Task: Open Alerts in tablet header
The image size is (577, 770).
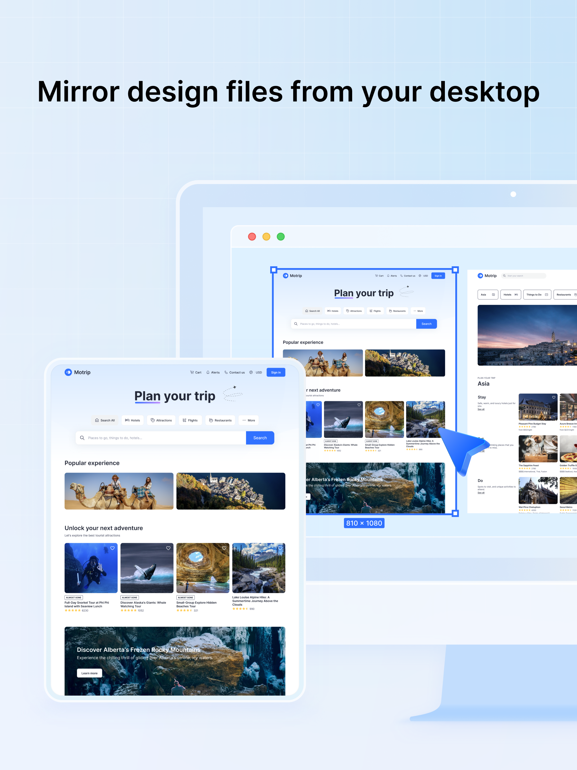Action: coord(213,373)
